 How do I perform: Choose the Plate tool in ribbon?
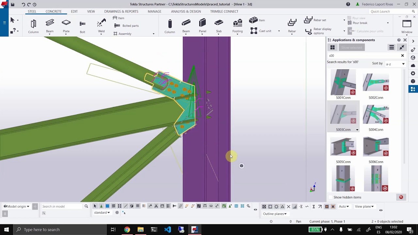(66, 26)
